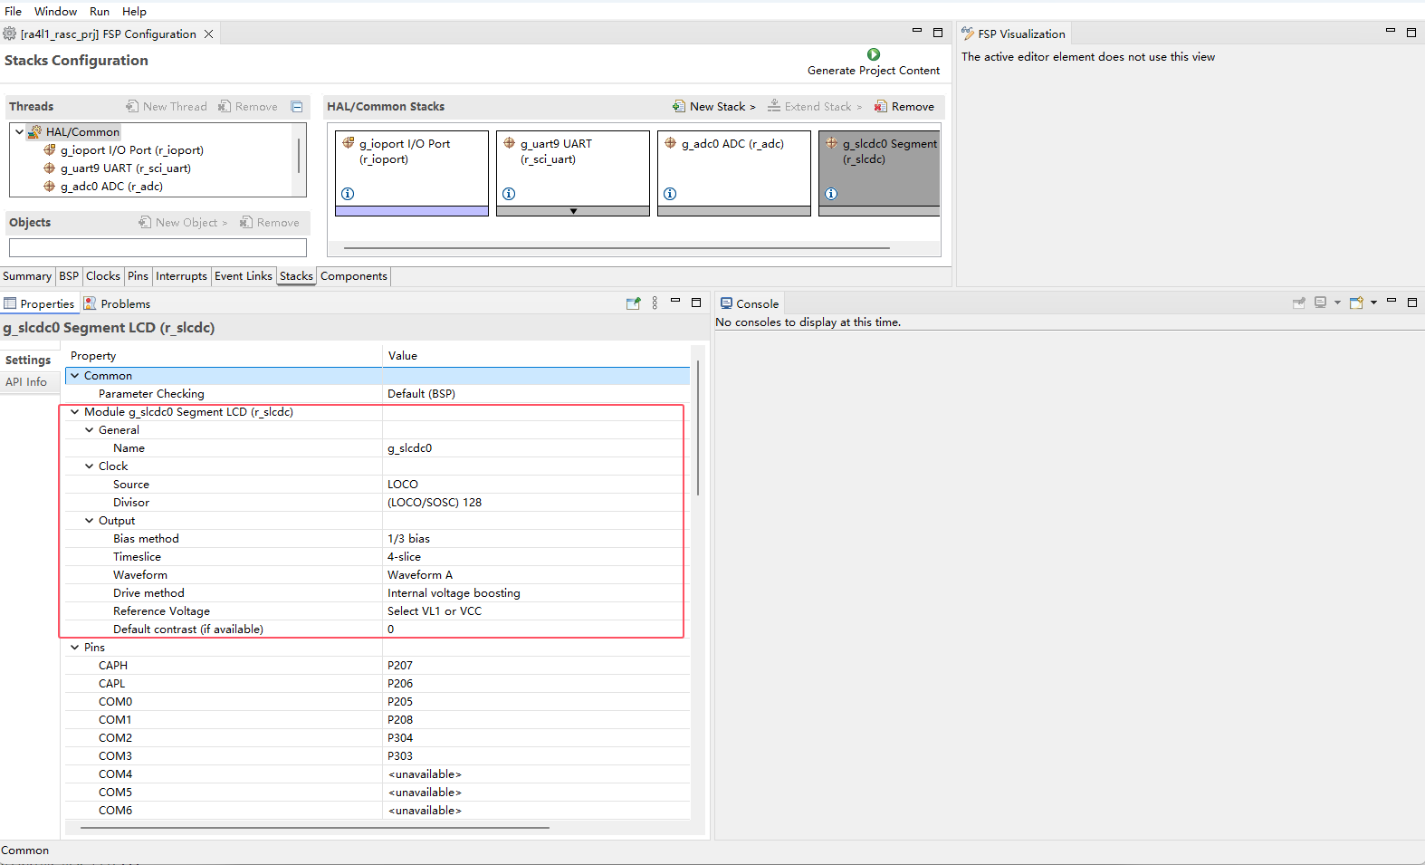Click the Display Selected Console icon
This screenshot has width=1425, height=865.
click(x=1320, y=303)
